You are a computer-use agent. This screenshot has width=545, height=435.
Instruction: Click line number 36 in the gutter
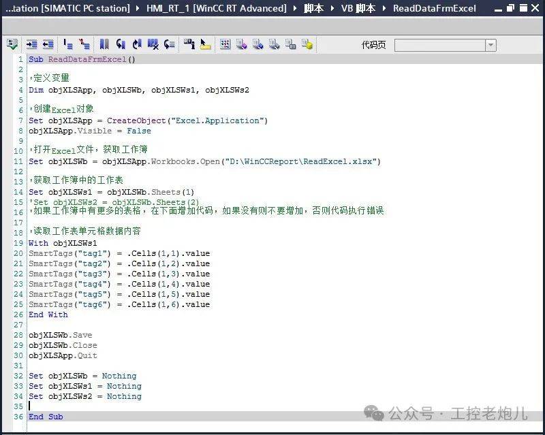[18, 417]
